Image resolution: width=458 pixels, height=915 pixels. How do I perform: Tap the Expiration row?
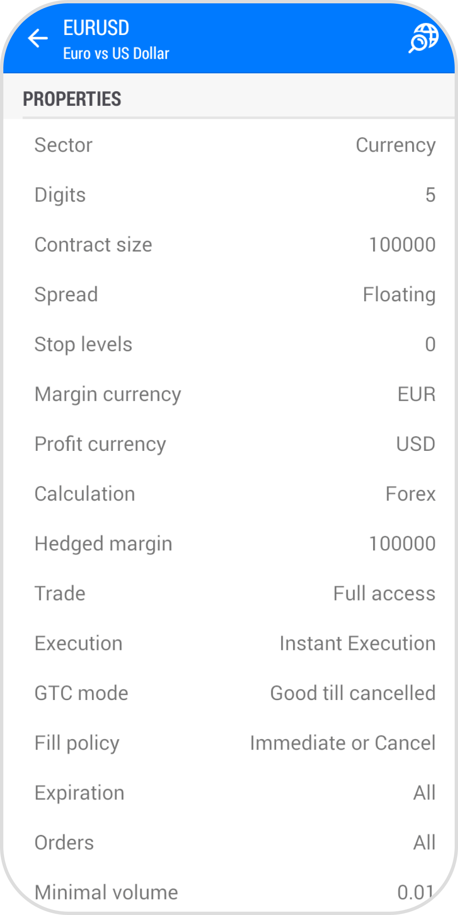point(229,793)
